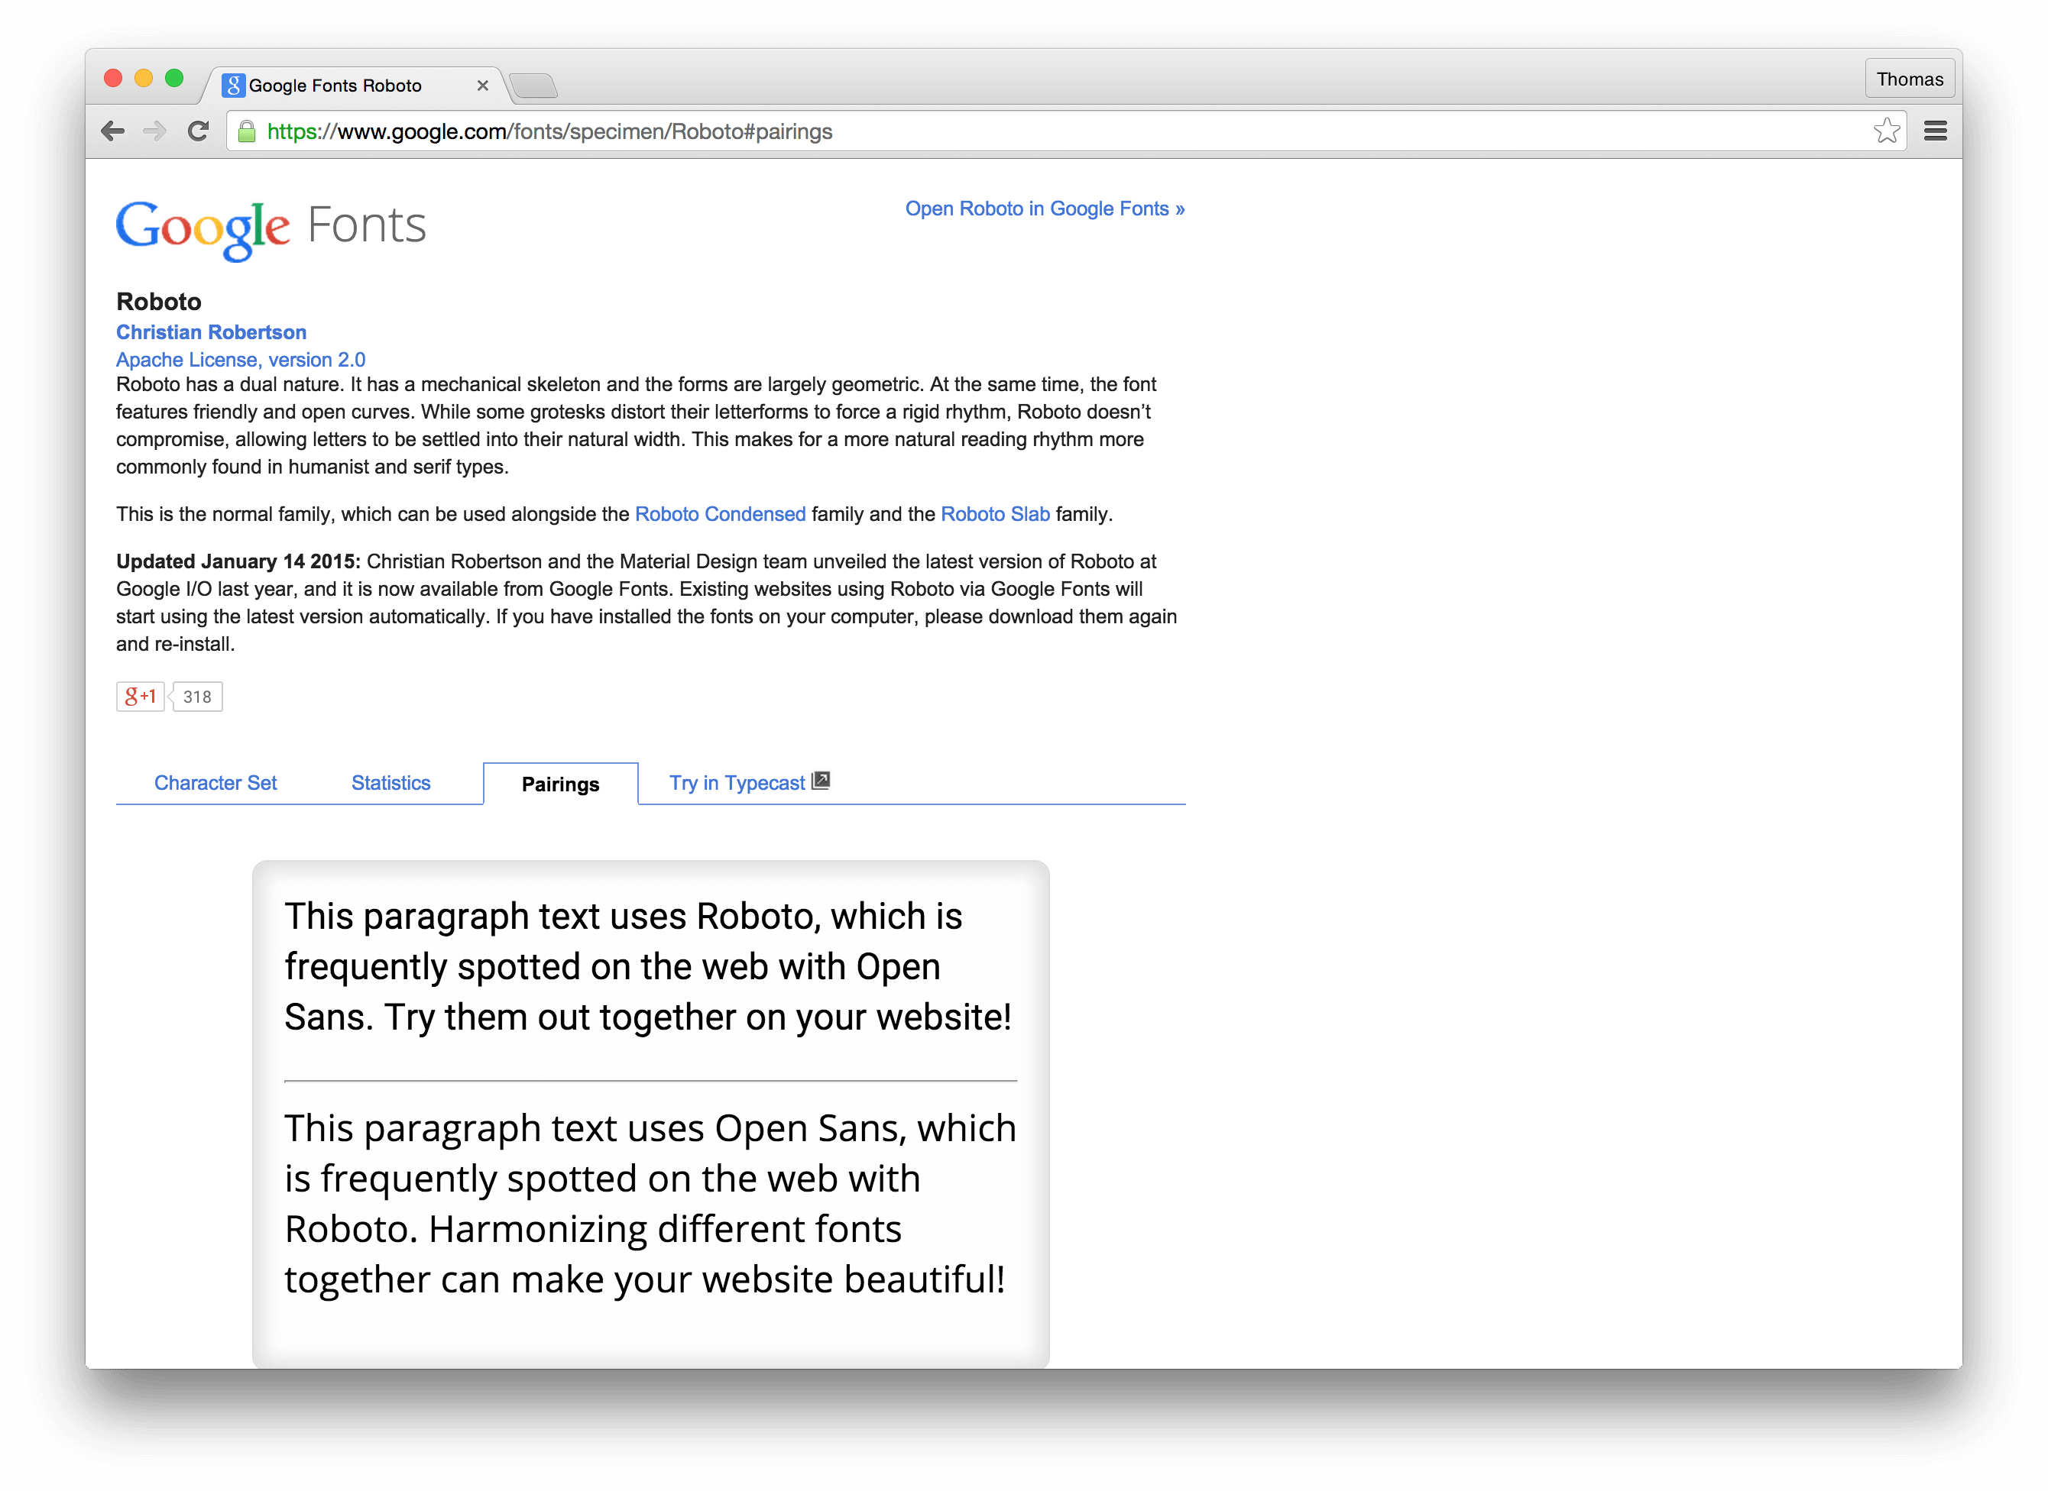
Task: Follow the Roboto Condensed link
Action: [x=720, y=515]
